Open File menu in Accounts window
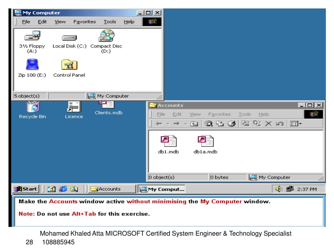This screenshot has height=250, width=334. [x=161, y=114]
